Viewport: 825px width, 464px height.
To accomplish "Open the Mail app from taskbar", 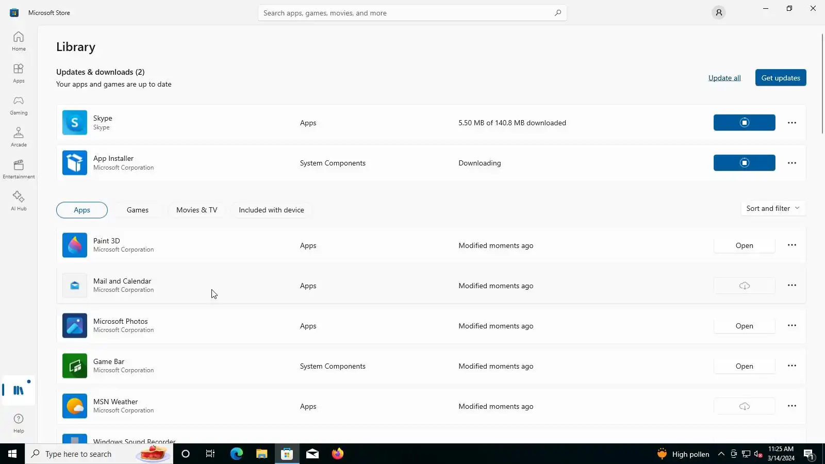I will click(312, 454).
